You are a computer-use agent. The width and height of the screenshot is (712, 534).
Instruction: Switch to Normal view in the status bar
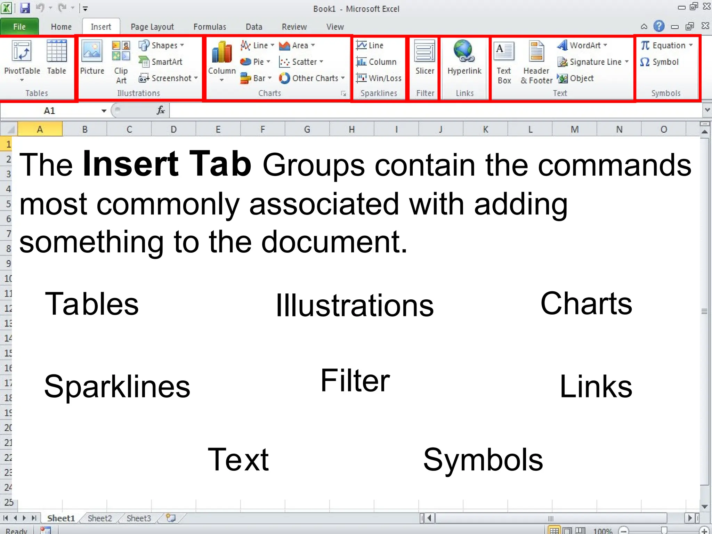click(x=554, y=531)
